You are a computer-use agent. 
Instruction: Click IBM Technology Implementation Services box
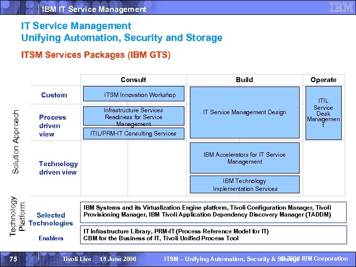tap(245, 184)
